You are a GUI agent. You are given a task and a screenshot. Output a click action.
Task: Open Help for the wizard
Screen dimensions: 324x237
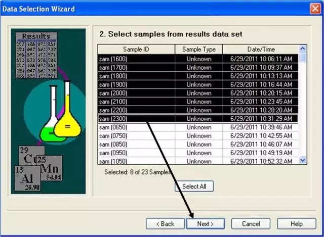point(297,223)
